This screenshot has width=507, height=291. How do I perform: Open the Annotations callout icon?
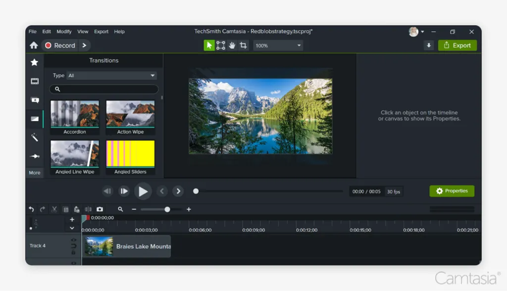[35, 100]
